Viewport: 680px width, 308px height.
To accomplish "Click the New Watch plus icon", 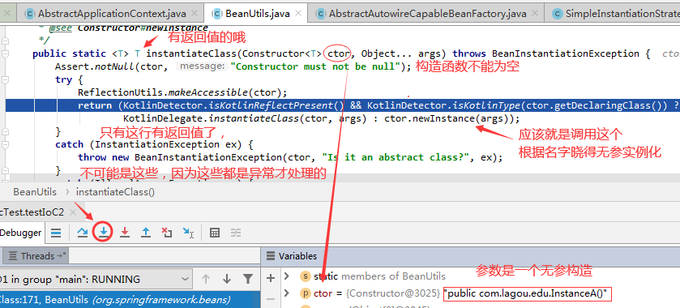I will pyautogui.click(x=271, y=278).
